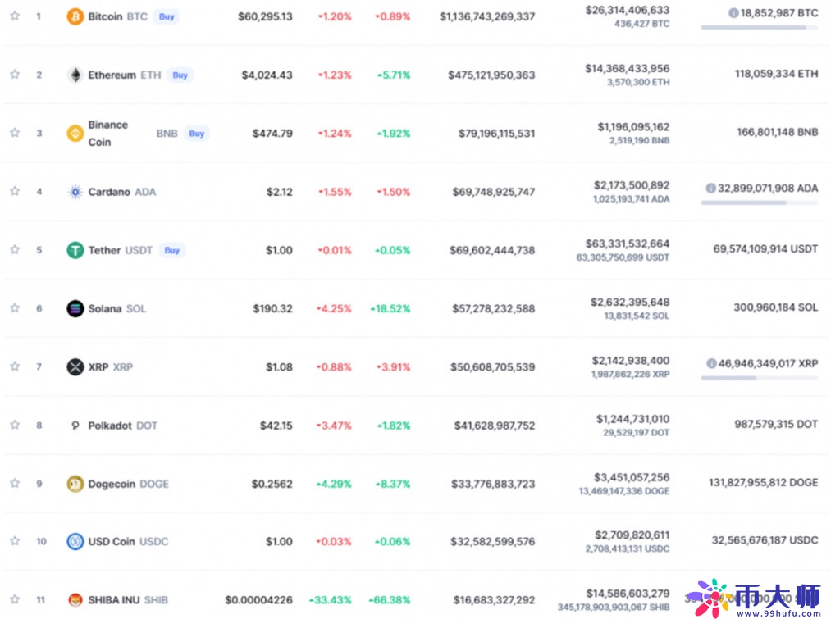Click the Buy button next to Tether USDT
This screenshot has height=619, width=840.
pos(172,250)
